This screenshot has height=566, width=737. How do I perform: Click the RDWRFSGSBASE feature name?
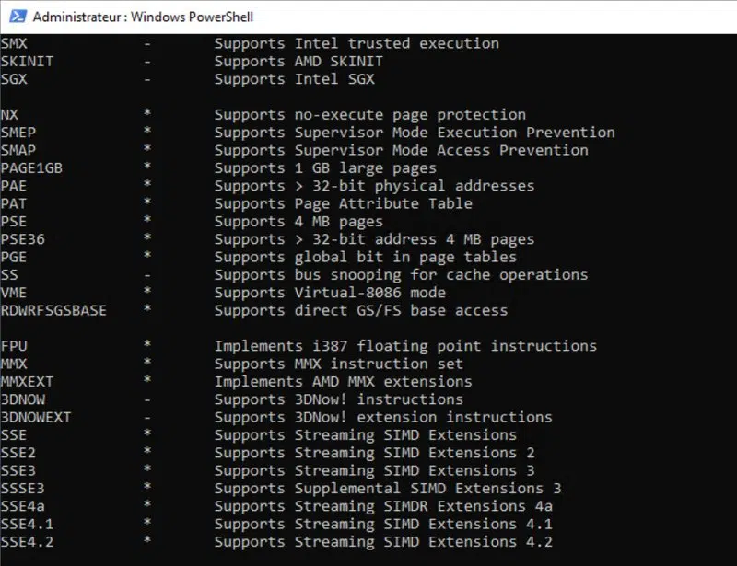(53, 310)
